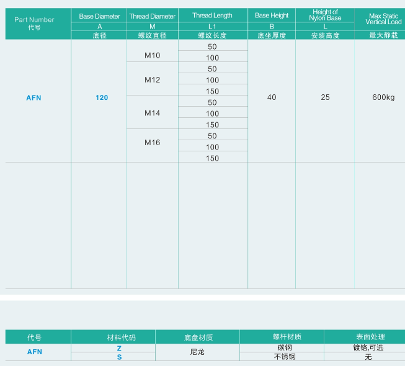Image resolution: width=405 pixels, height=366 pixels.
Task: Select the M10 thread diameter cell
Action: (152, 55)
